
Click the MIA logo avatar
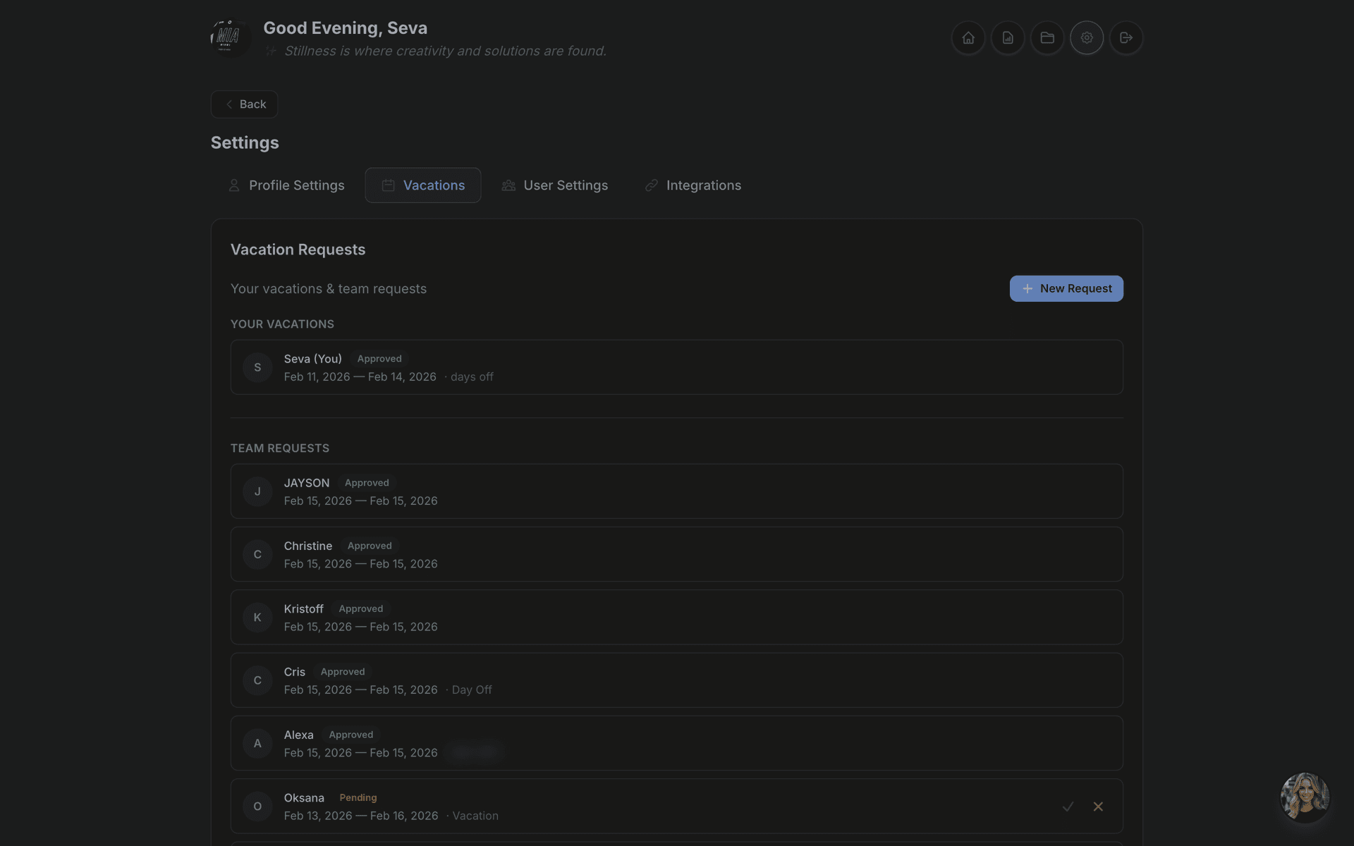tap(229, 37)
